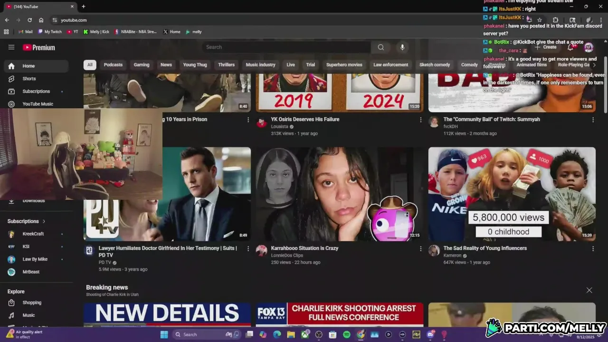Open the Windows Start menu

click(164, 334)
